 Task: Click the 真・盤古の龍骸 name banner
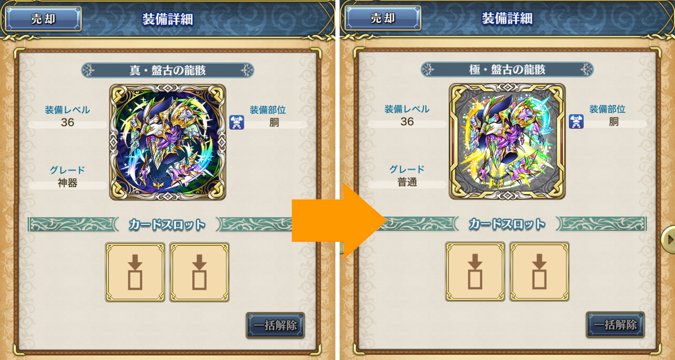click(x=168, y=70)
